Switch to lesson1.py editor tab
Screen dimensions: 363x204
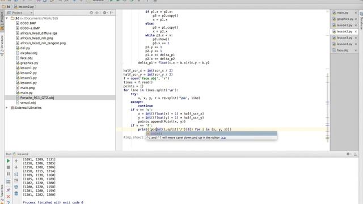[x=344, y=25]
